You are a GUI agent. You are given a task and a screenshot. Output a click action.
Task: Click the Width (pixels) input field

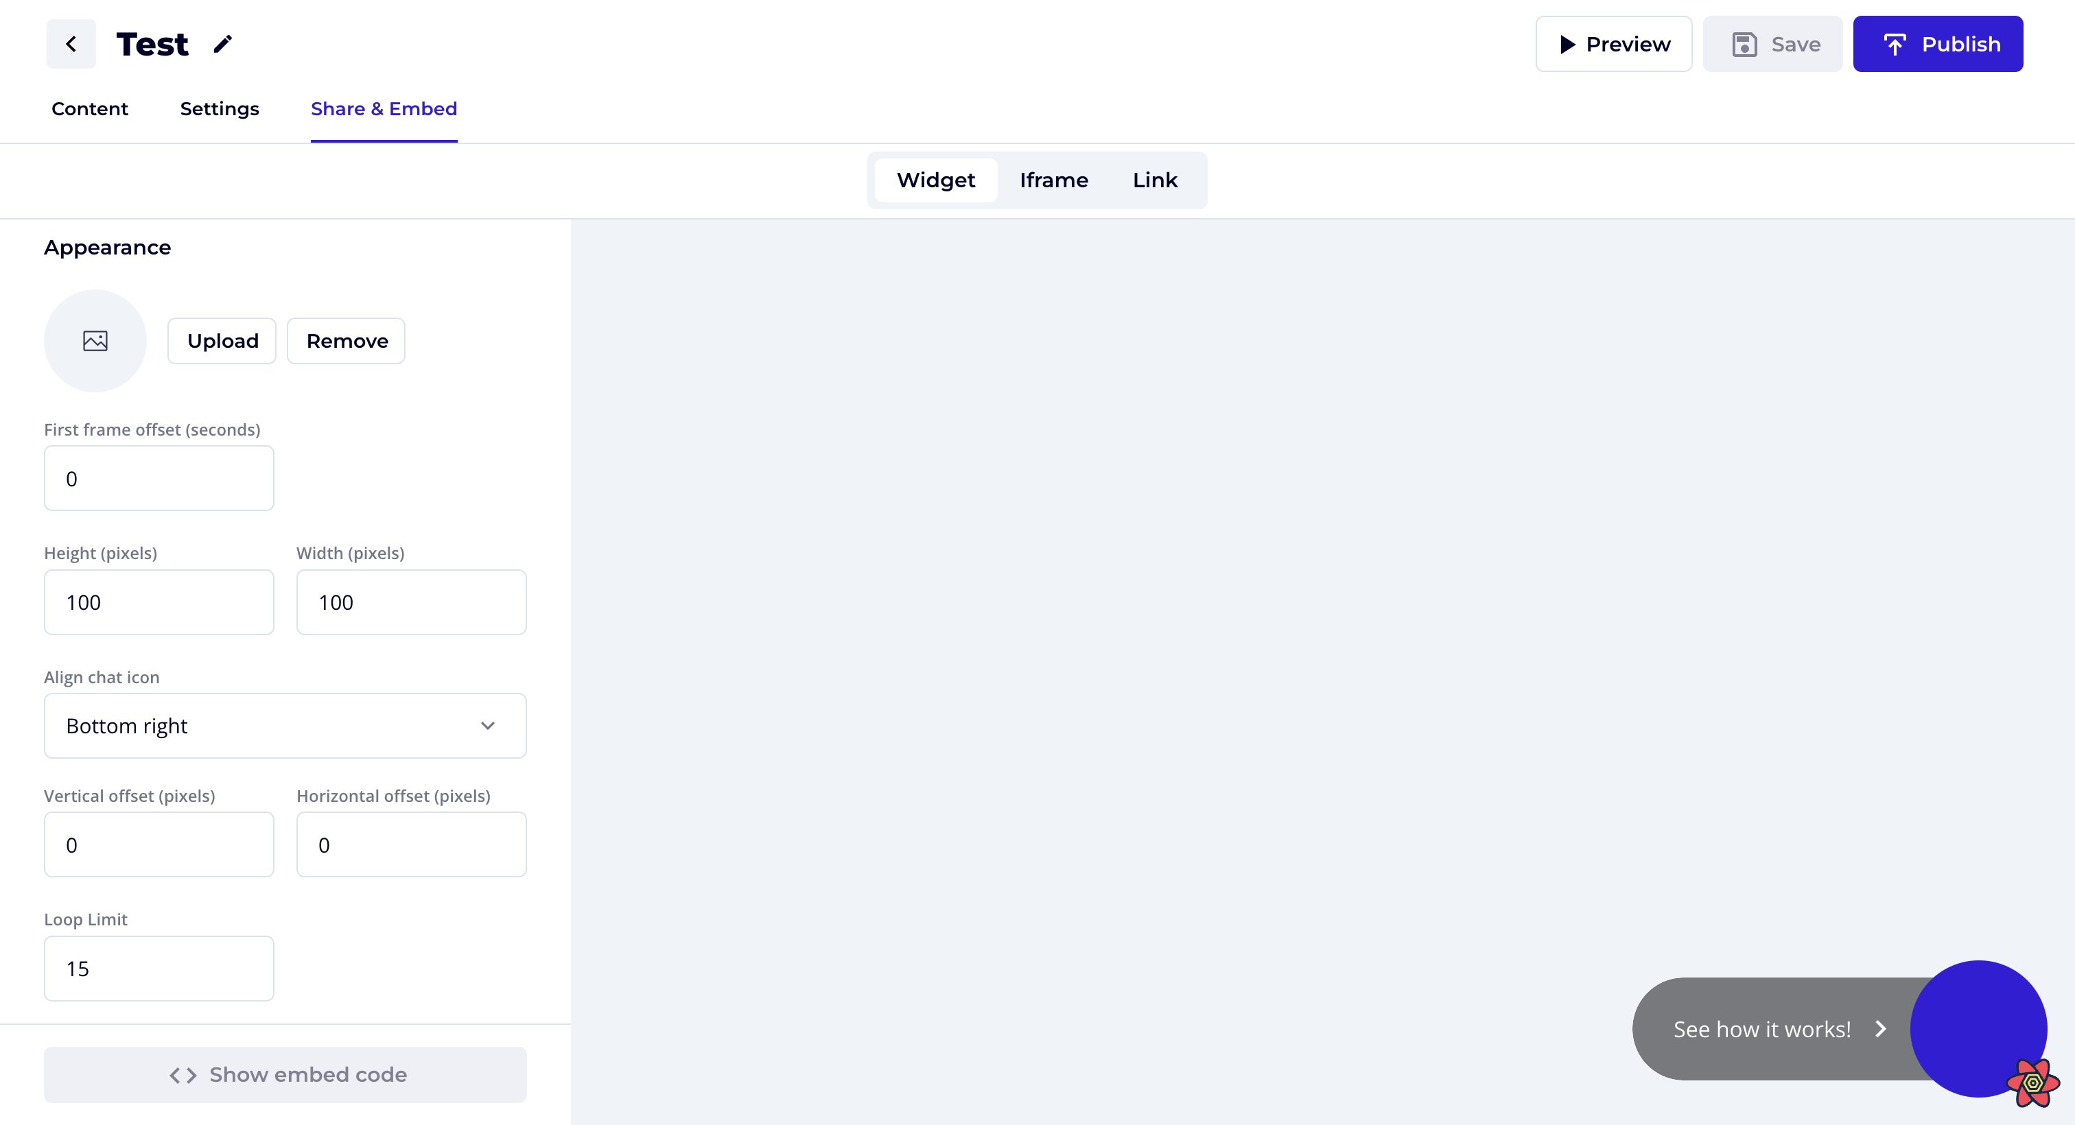click(411, 602)
